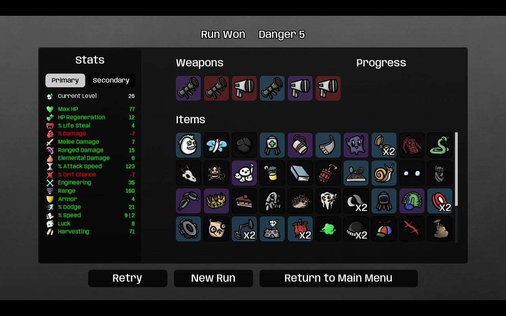Click the snail item icon
506x316 pixels.
pyautogui.click(x=384, y=173)
